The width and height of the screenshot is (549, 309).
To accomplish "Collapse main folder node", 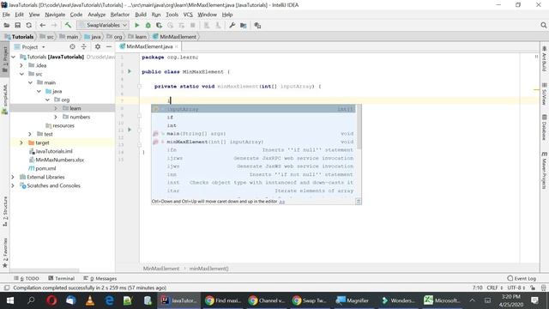I will (x=31, y=82).
